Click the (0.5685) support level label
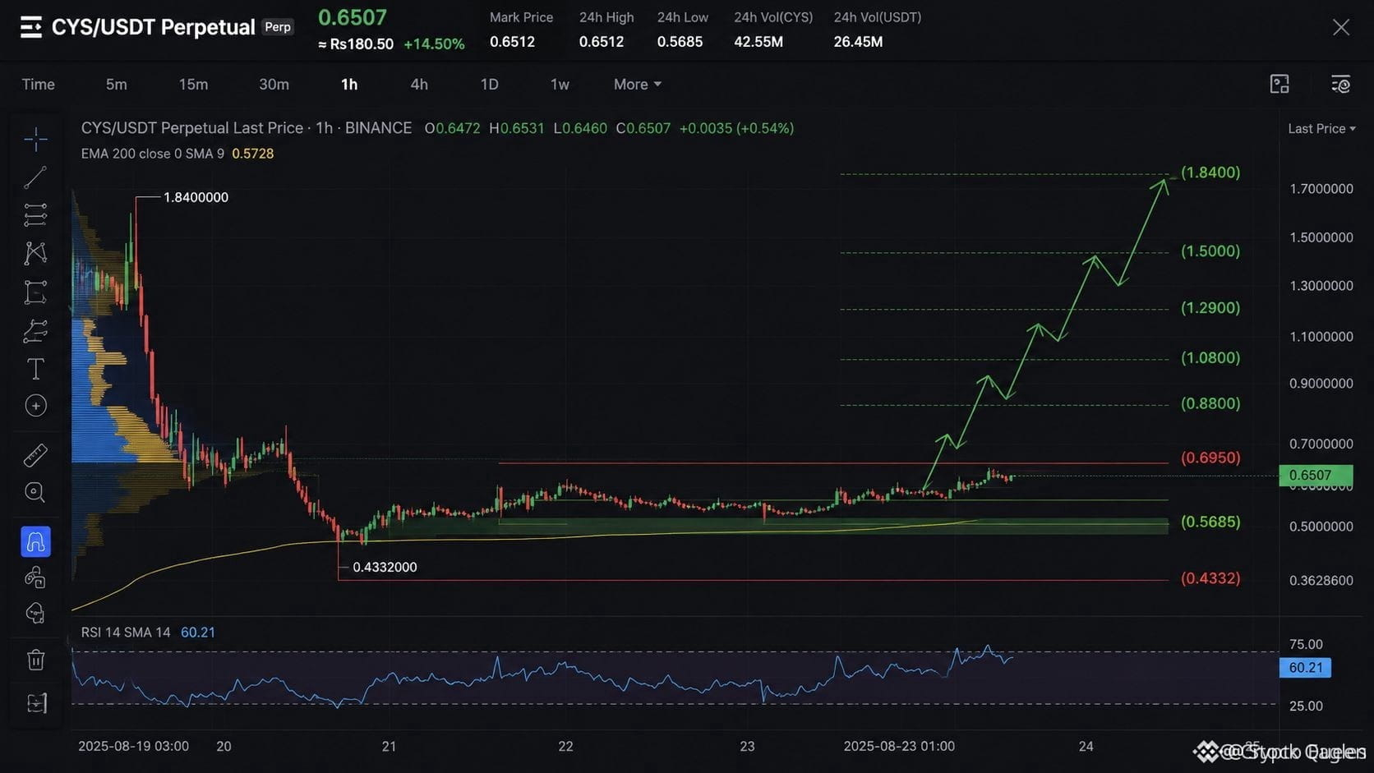Image resolution: width=1374 pixels, height=773 pixels. coord(1210,522)
